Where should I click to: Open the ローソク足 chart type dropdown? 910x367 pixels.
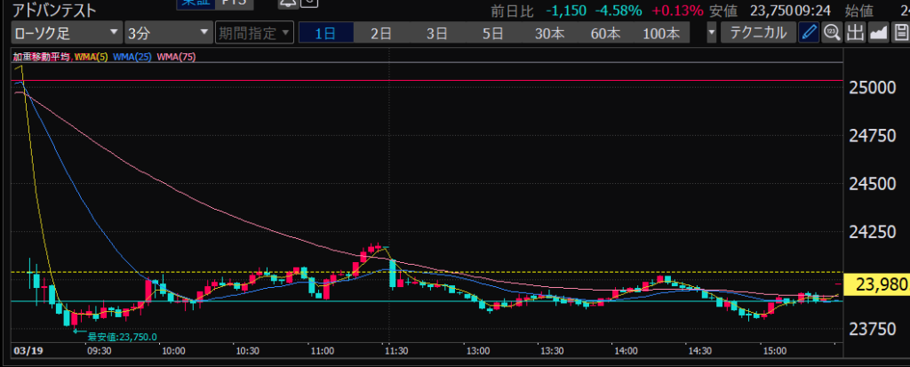click(67, 34)
